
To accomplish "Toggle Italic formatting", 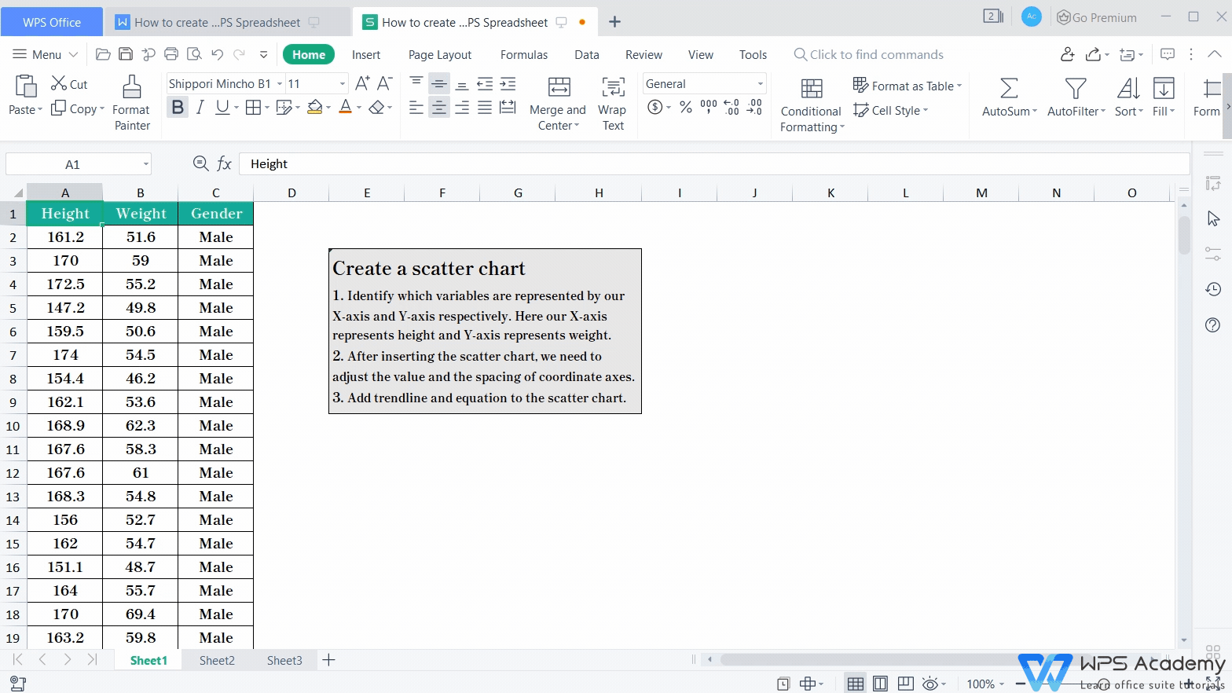I will coord(200,107).
